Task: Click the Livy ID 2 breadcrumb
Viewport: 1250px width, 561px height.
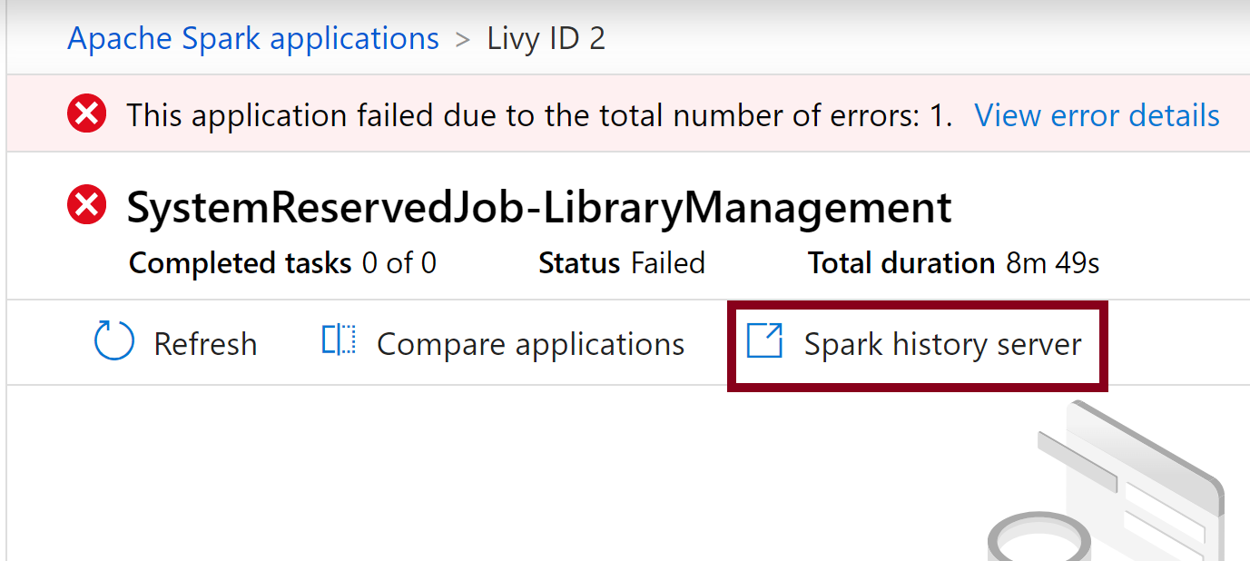Action: tap(546, 37)
